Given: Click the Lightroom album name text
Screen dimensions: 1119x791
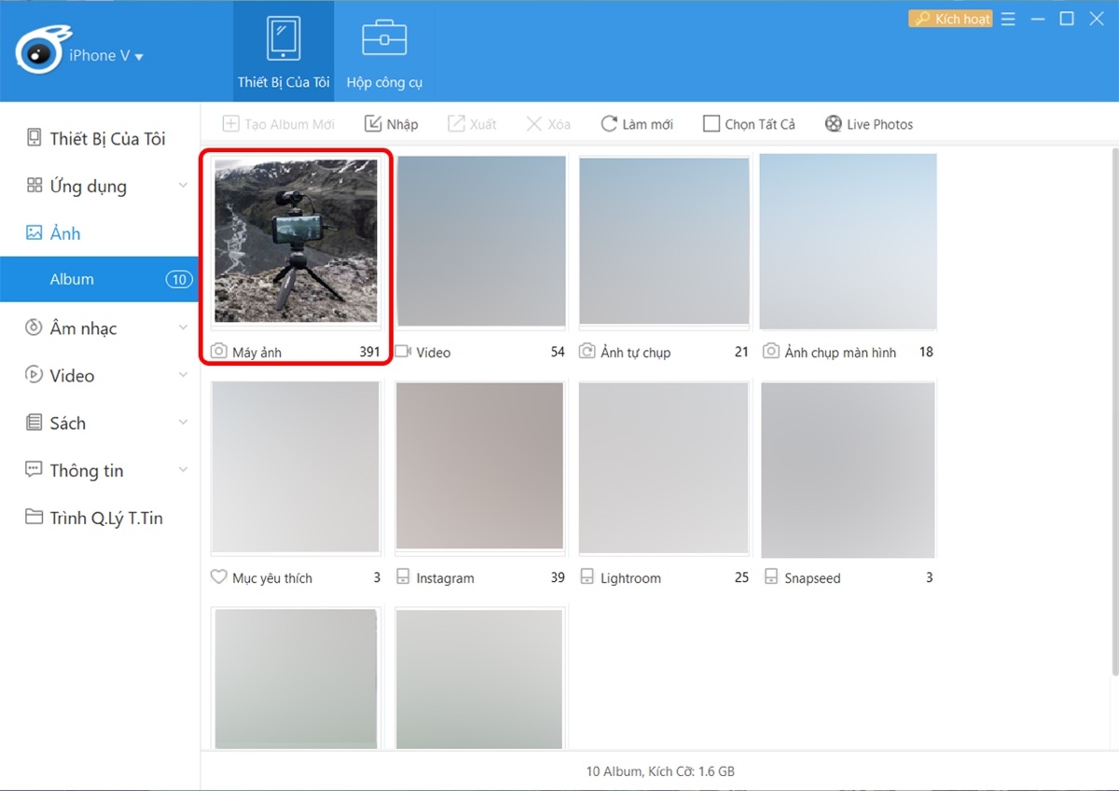Looking at the screenshot, I should click(x=630, y=578).
